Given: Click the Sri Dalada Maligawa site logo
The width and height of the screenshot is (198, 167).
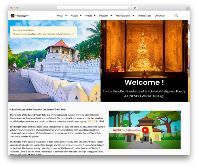Looking at the screenshot, I should click(19, 15).
